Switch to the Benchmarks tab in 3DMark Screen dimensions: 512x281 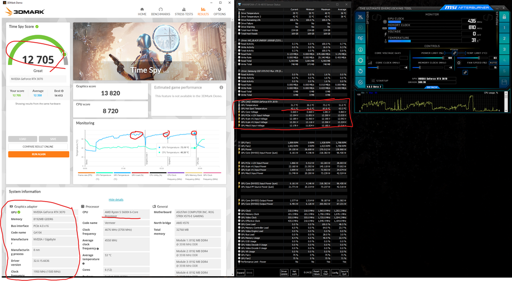tap(161, 11)
